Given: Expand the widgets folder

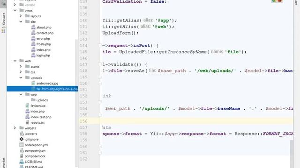Looking at the screenshot, I should tap(15, 128).
